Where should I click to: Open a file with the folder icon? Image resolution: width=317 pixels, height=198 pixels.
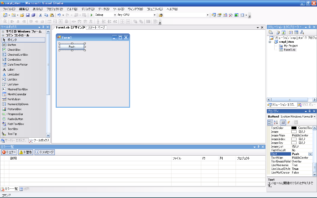[22, 15]
